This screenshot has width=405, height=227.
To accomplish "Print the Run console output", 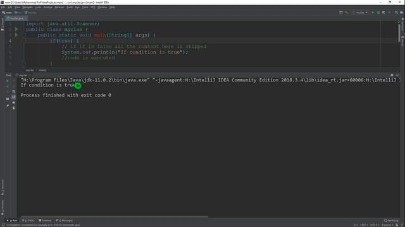I will pyautogui.click(x=14, y=102).
